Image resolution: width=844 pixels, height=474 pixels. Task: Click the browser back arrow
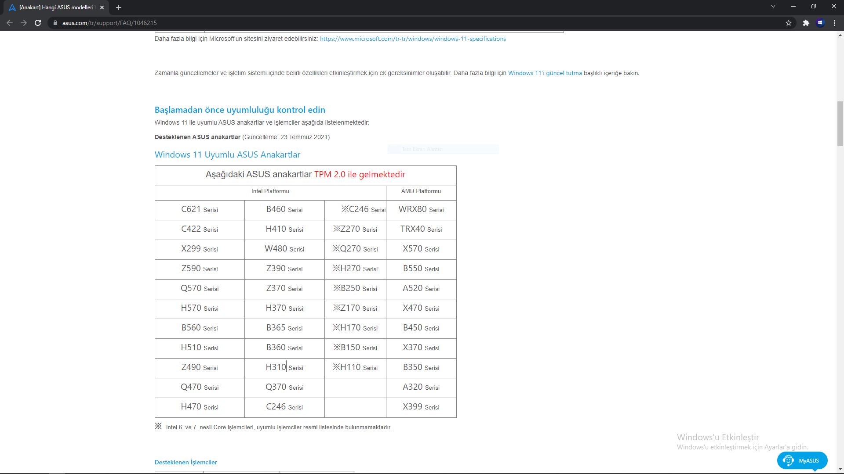[x=10, y=23]
